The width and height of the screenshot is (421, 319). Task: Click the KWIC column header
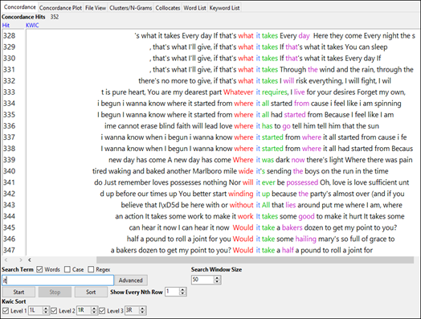[x=32, y=25]
